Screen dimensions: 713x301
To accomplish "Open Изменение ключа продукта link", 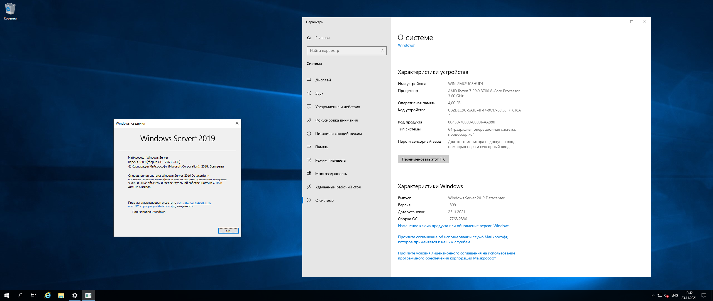I will point(453,226).
